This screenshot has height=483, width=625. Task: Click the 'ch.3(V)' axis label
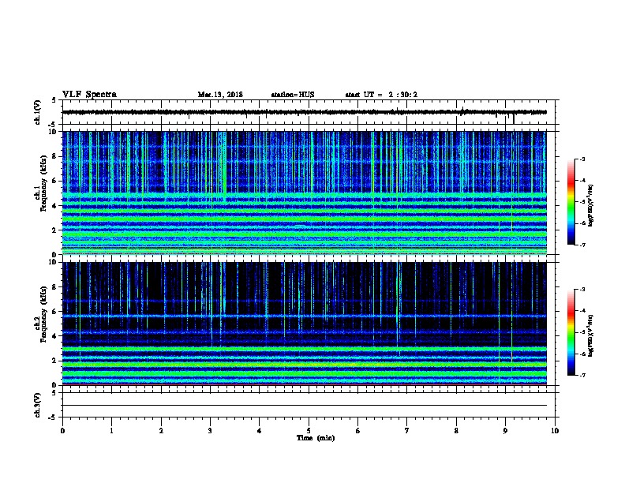[x=38, y=405]
